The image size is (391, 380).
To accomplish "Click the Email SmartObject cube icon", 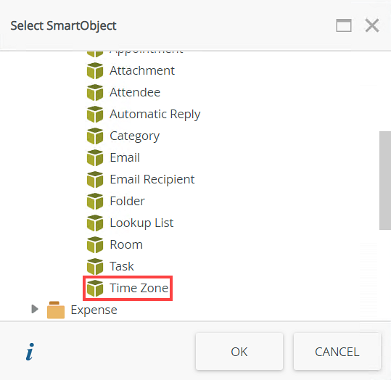I will click(95, 157).
